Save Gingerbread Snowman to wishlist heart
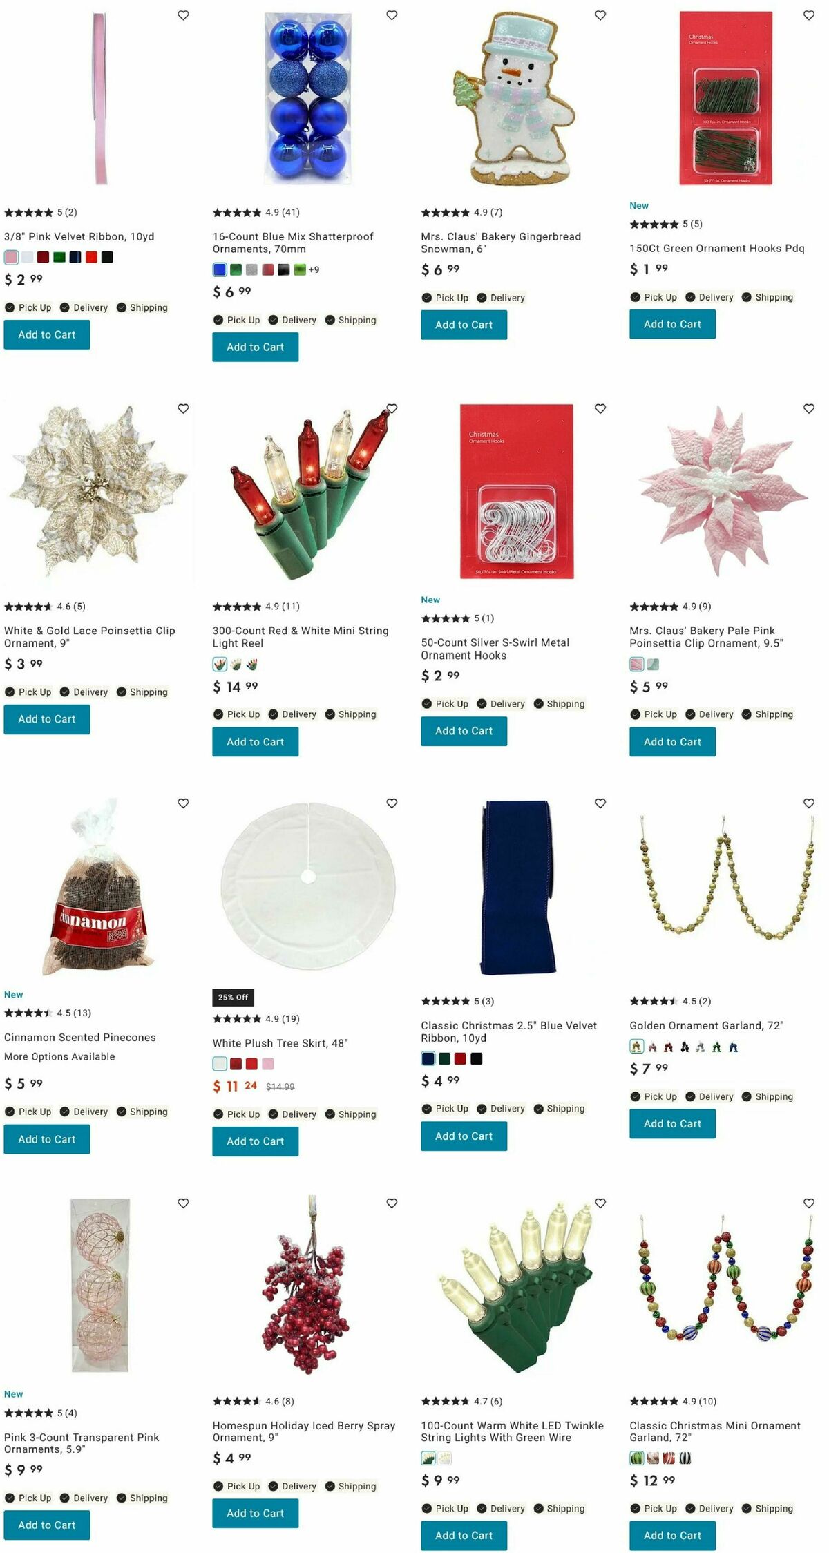The width and height of the screenshot is (829, 1553). point(600,15)
